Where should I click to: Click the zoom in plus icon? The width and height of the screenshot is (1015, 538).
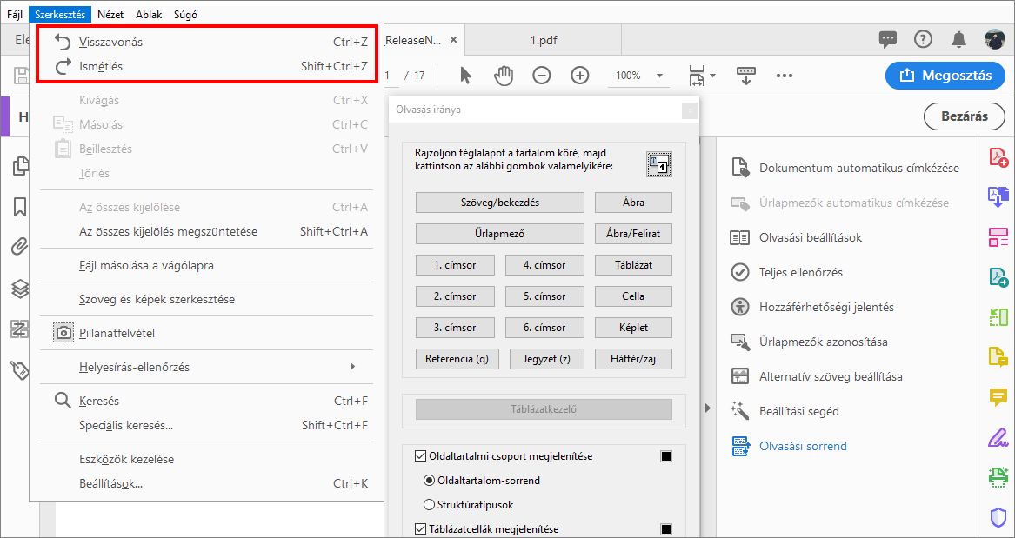pyautogui.click(x=580, y=76)
